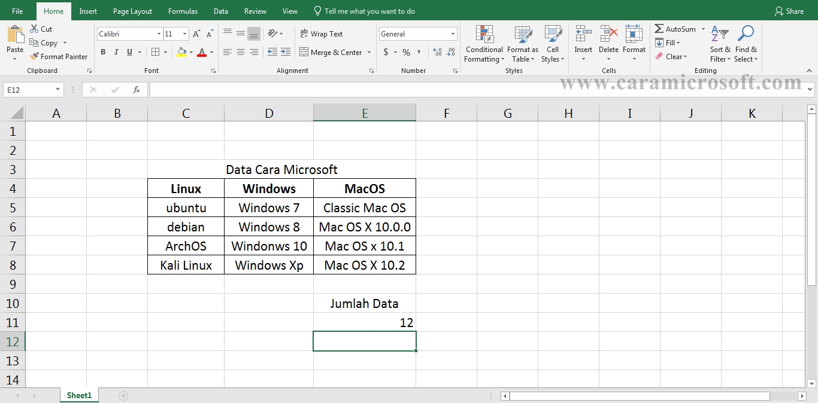Apply the Borders button icon
The width and height of the screenshot is (818, 403).
155,52
